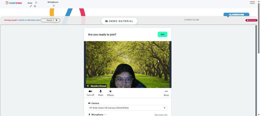Image resolution: width=260 pixels, height=116 pixels.
Task: Toggle the Draw switch
Action: (35, 3)
